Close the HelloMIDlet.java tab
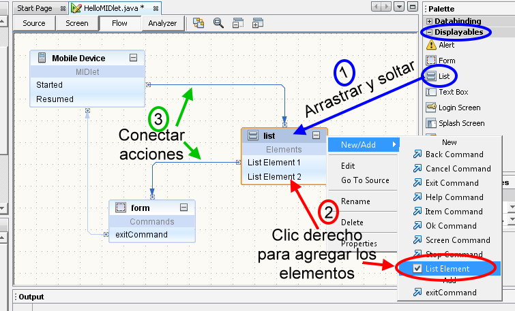The image size is (515, 311). pyautogui.click(x=156, y=9)
